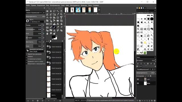Viewport: 182px width, 102px height.
Task: Select the Move tool
Action: (x=51, y=18)
